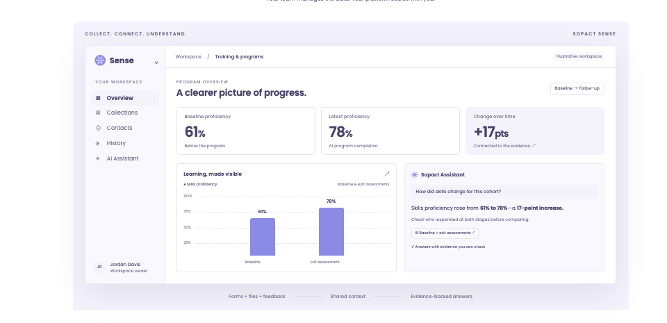
Task: Click the Workspace breadcrumb link
Action: click(188, 56)
